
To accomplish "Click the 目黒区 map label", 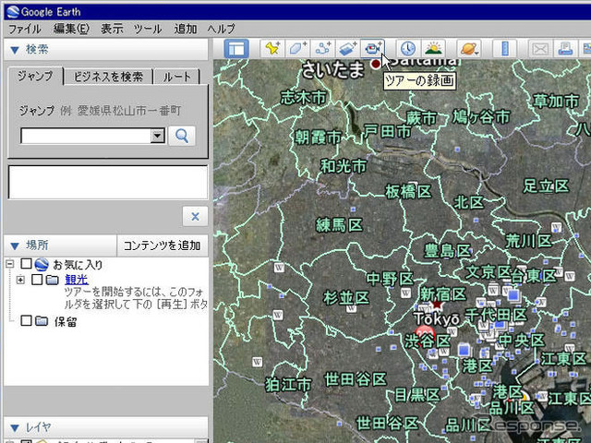I will tap(417, 395).
